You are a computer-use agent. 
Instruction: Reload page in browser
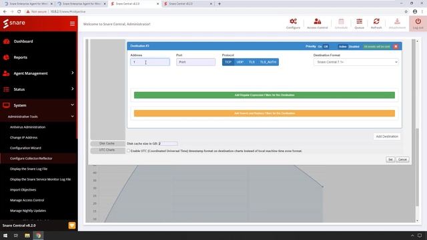[19, 12]
